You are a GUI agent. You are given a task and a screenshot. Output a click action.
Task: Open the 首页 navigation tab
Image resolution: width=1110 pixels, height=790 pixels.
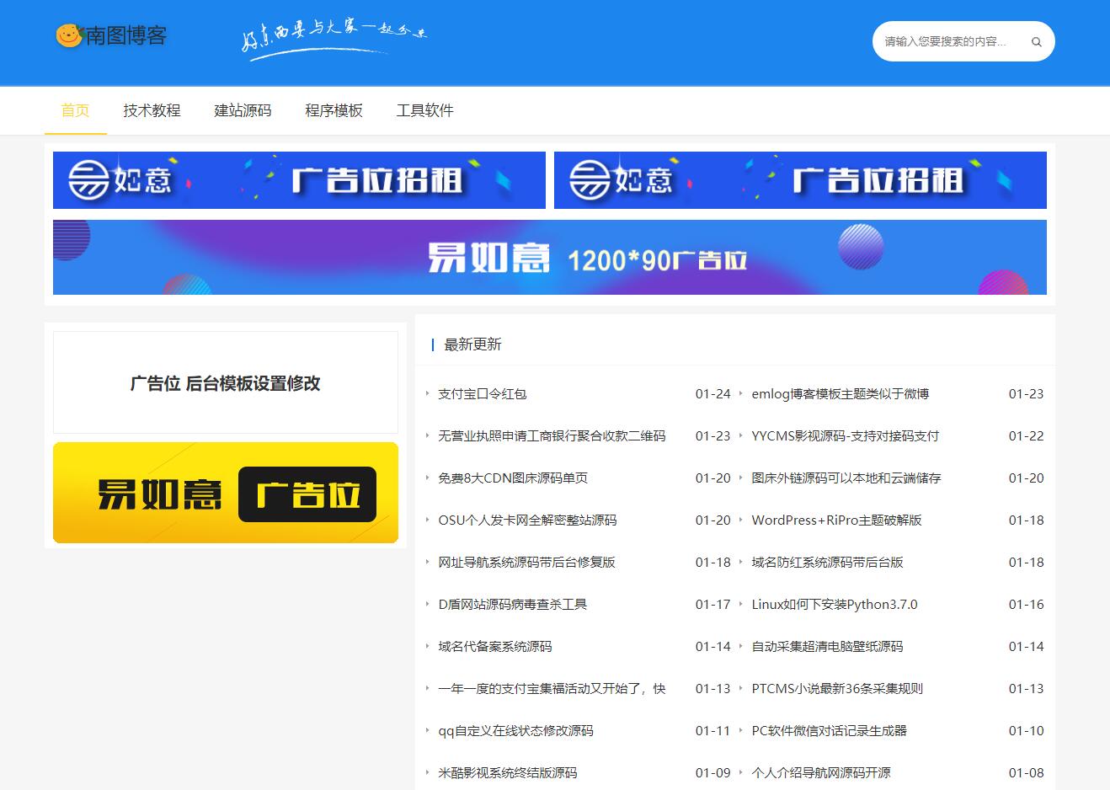click(75, 110)
